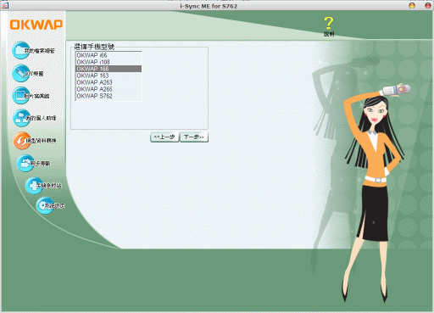The height and width of the screenshot is (313, 434).
Task: Open the sync transfer arrow icon
Action: 25,163
